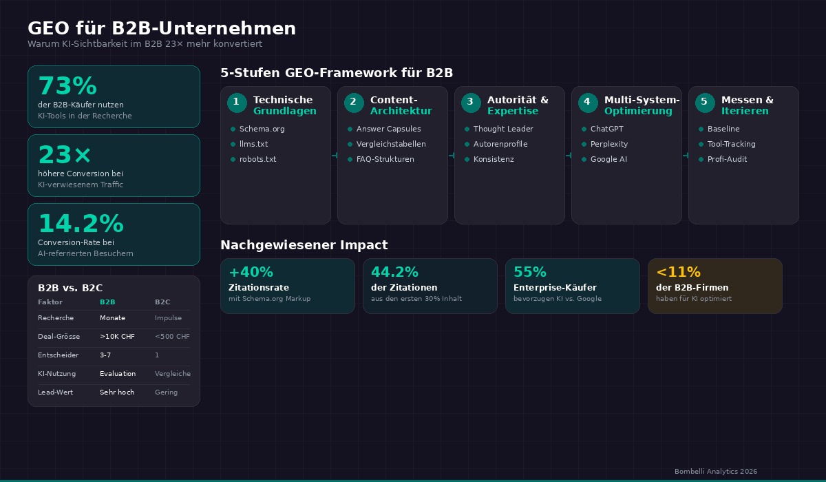826x482 pixels.
Task: Select the B2B column header in the table
Action: [107, 302]
